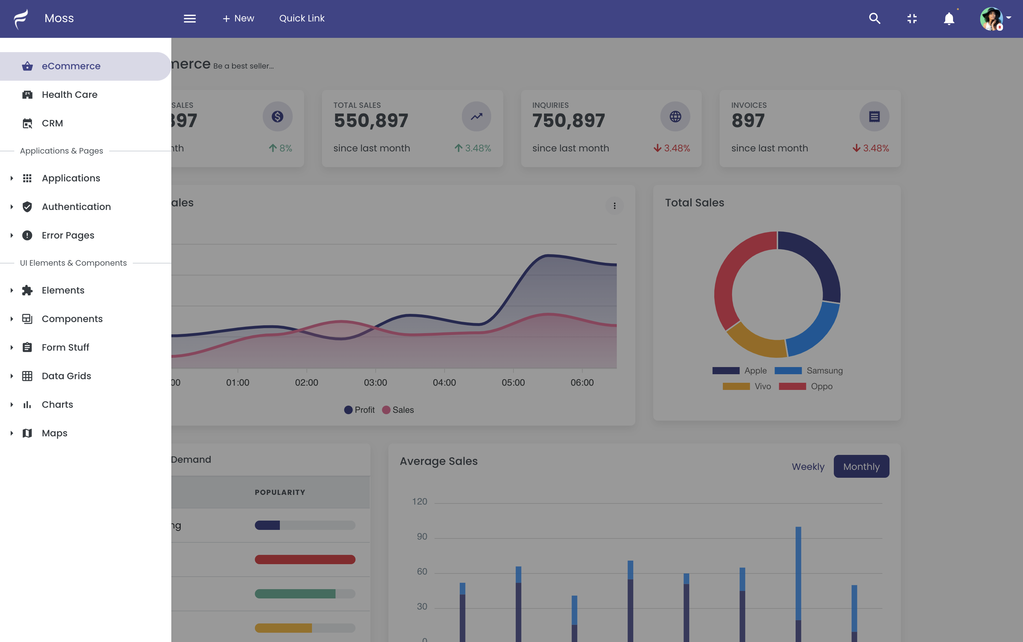The height and width of the screenshot is (642, 1023).
Task: Open the CRM menu item
Action: point(85,123)
